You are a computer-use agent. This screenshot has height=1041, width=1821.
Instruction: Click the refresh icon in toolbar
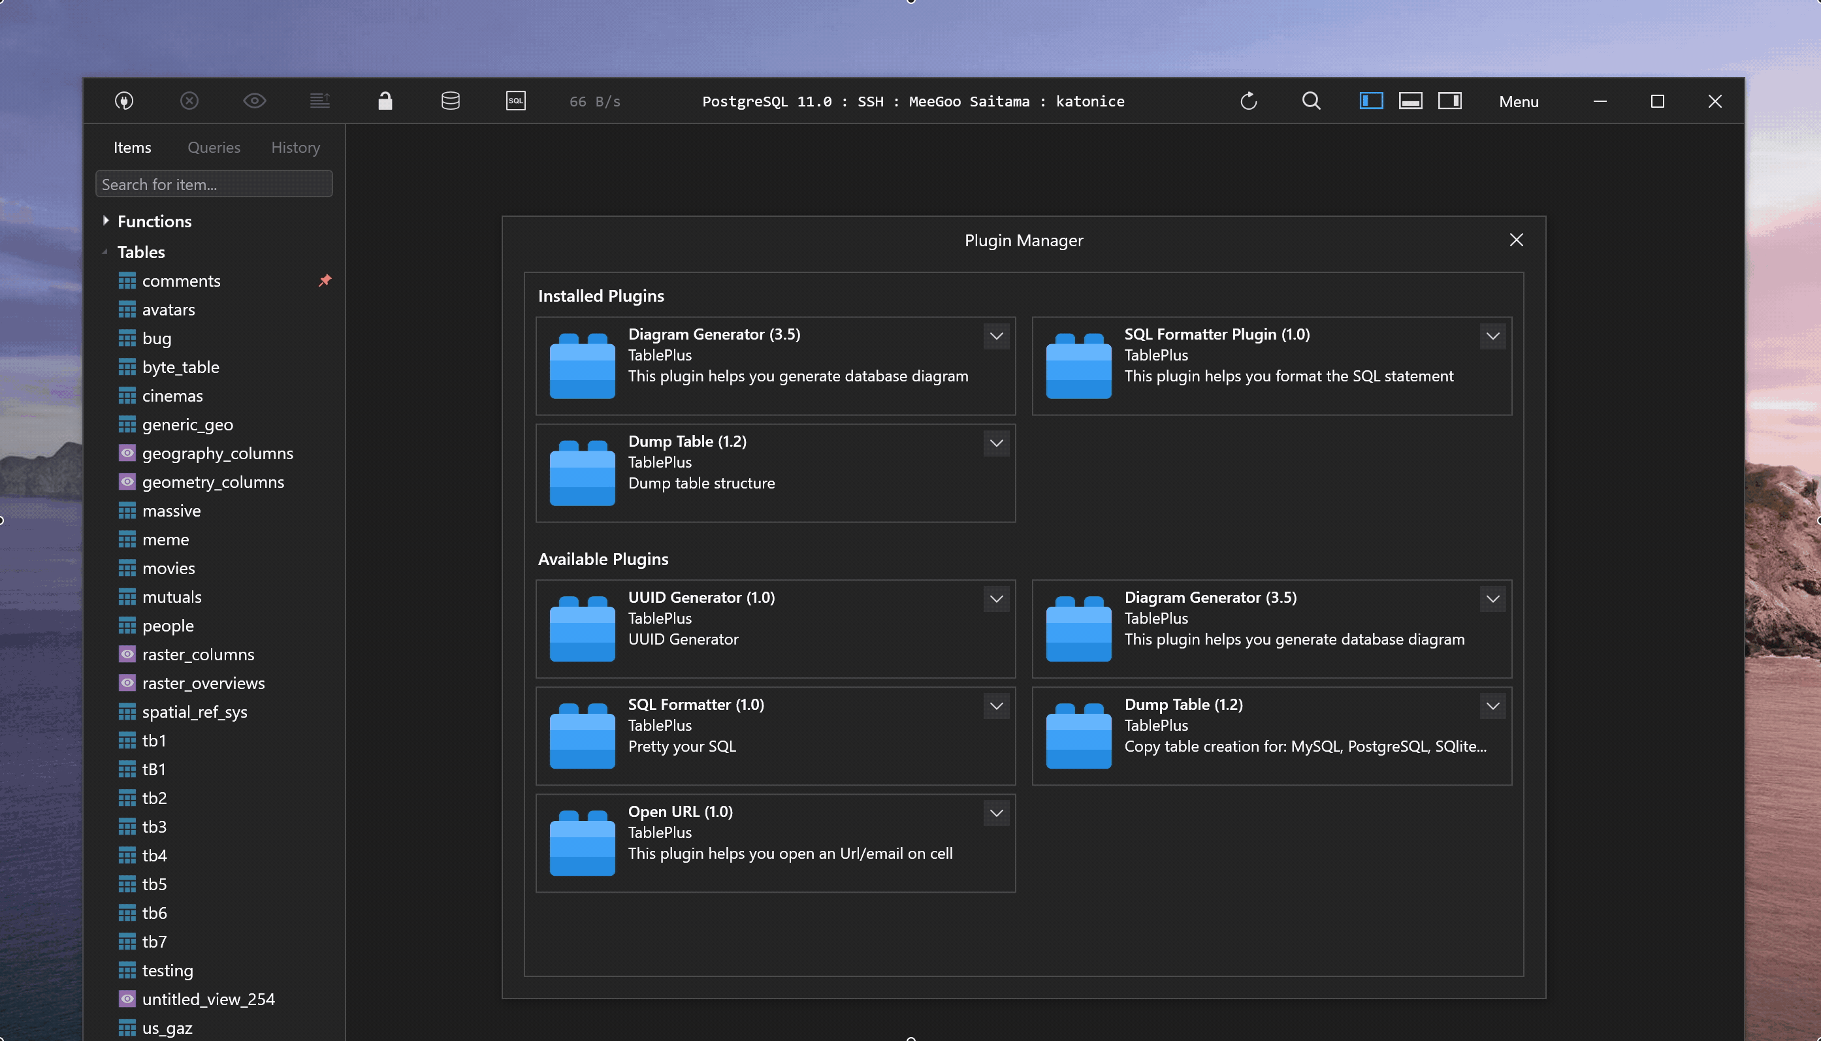click(1248, 101)
